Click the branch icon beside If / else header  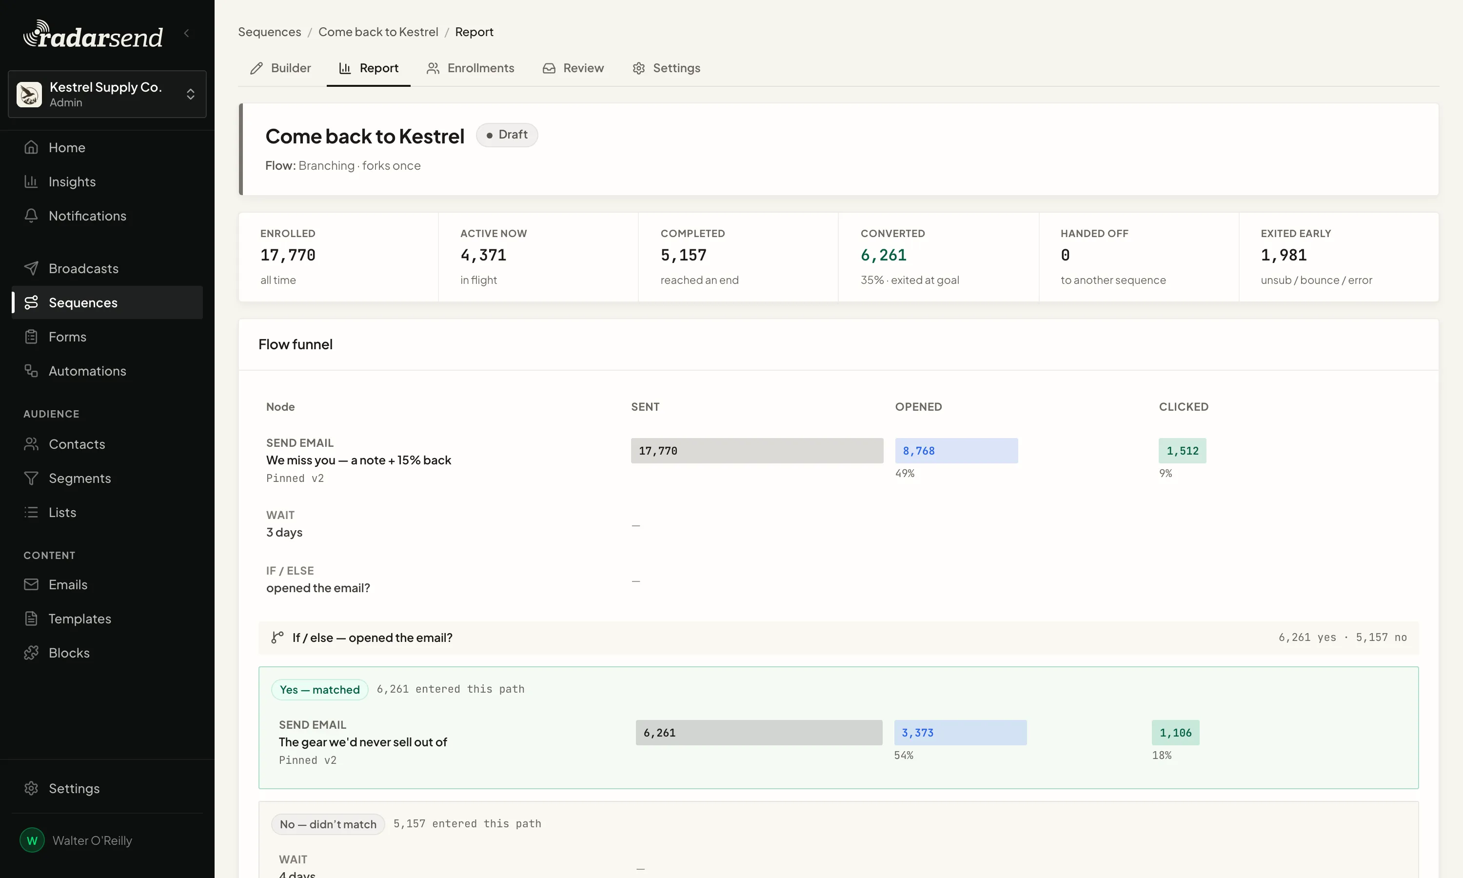click(x=277, y=638)
